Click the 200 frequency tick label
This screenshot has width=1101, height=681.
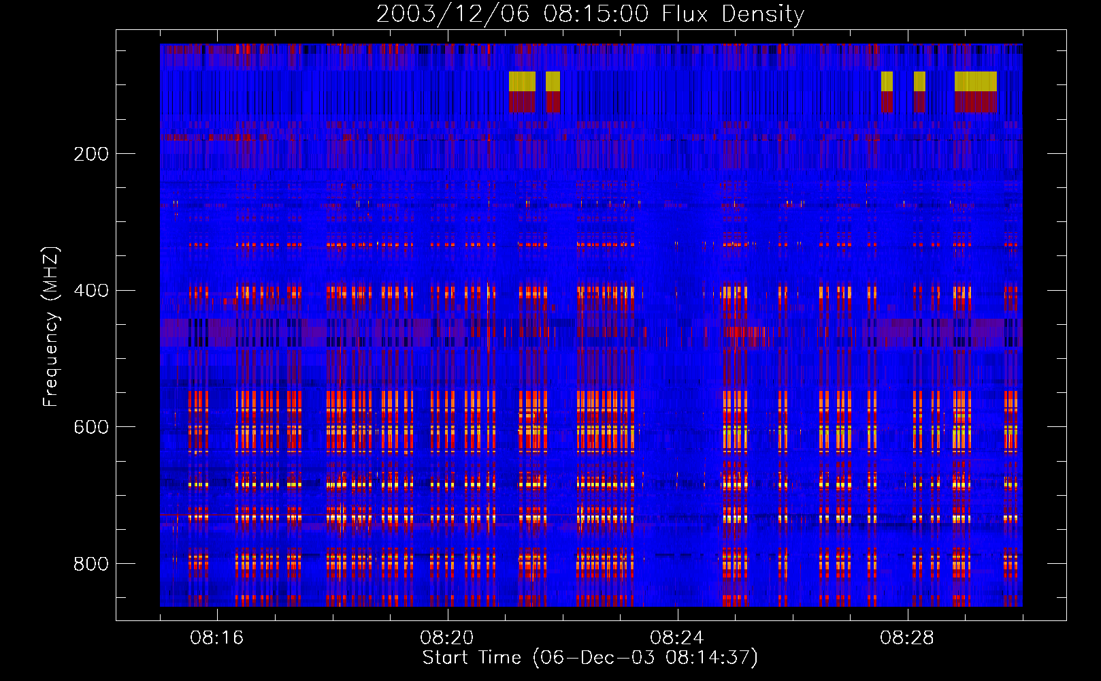coord(91,154)
